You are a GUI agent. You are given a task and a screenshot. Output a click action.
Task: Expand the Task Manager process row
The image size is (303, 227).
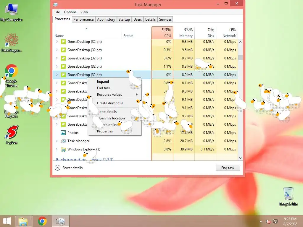(x=57, y=141)
